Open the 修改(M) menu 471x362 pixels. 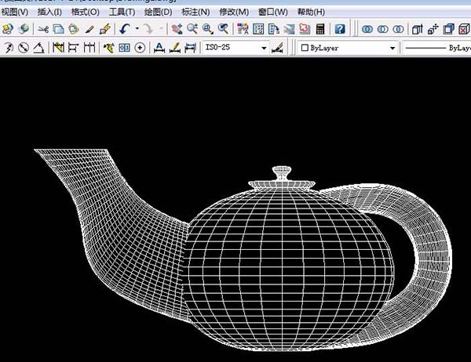pyautogui.click(x=234, y=12)
